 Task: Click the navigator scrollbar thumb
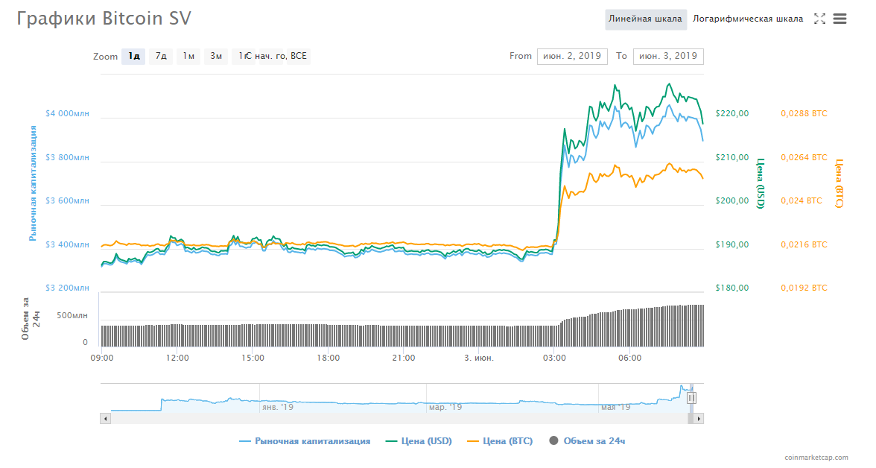[691, 418]
